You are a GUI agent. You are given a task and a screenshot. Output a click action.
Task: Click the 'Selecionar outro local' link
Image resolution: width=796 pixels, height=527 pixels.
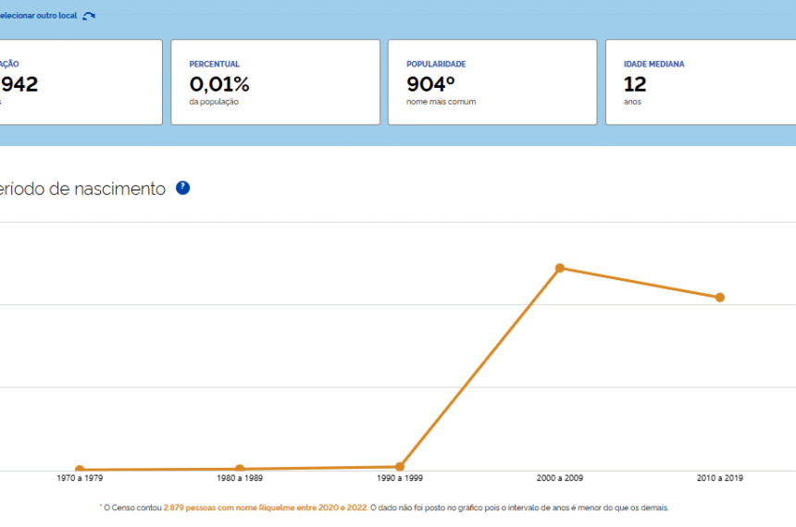[37, 16]
